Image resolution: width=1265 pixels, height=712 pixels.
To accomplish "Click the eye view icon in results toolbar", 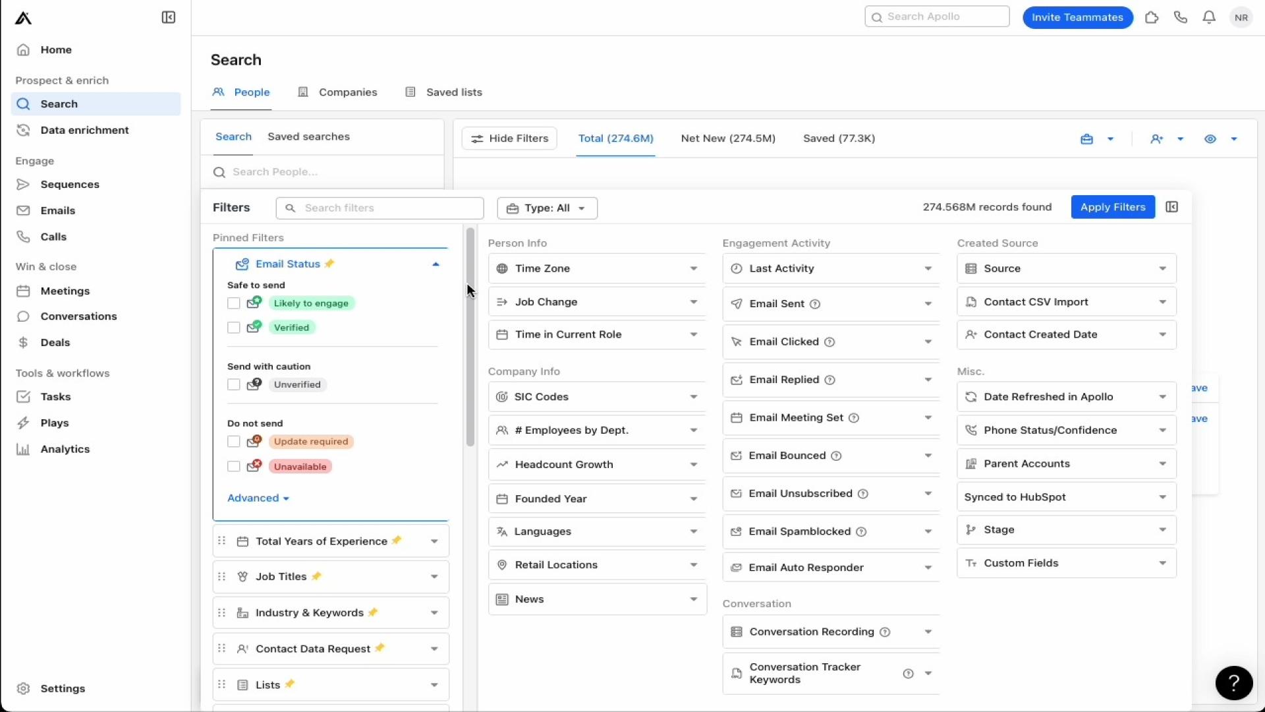I will coord(1210,139).
